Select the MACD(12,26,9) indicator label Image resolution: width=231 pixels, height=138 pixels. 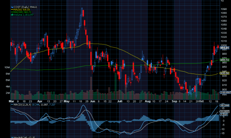(x=22, y=105)
